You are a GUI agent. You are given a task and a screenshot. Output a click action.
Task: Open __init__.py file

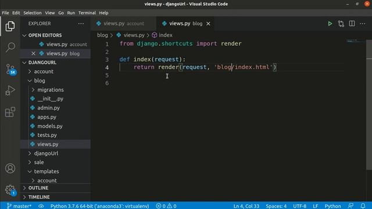coord(55,99)
